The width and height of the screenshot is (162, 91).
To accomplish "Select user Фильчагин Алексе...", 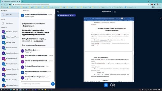I will point(10,85).
